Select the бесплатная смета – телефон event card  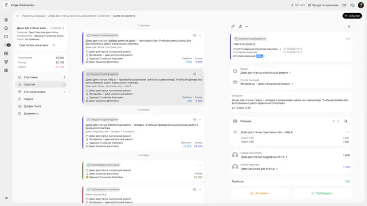coord(143,133)
